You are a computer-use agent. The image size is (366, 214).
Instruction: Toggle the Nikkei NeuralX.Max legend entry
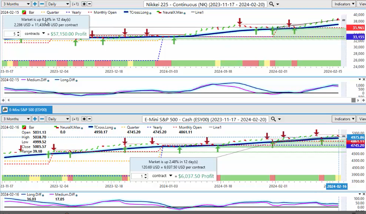point(171,12)
